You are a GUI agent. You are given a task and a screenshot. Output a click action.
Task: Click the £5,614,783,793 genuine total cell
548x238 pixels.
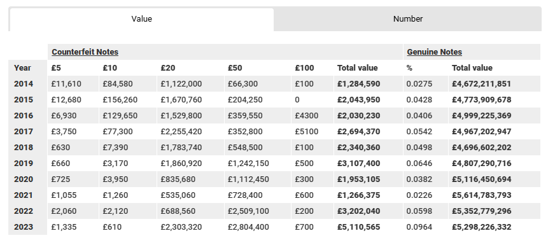click(482, 195)
